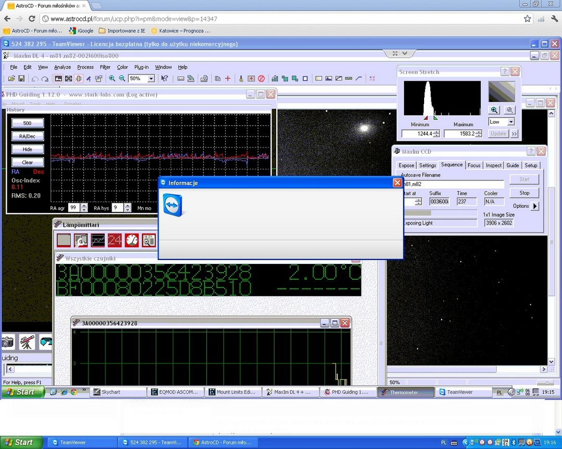
Task: Click the RA/Dec button in PHD History
Action: tap(28, 136)
